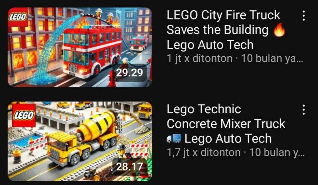This screenshot has height=185, width=318.
Task: Click the LEGO logo on fire truck thumbnail
Action: (x=18, y=17)
